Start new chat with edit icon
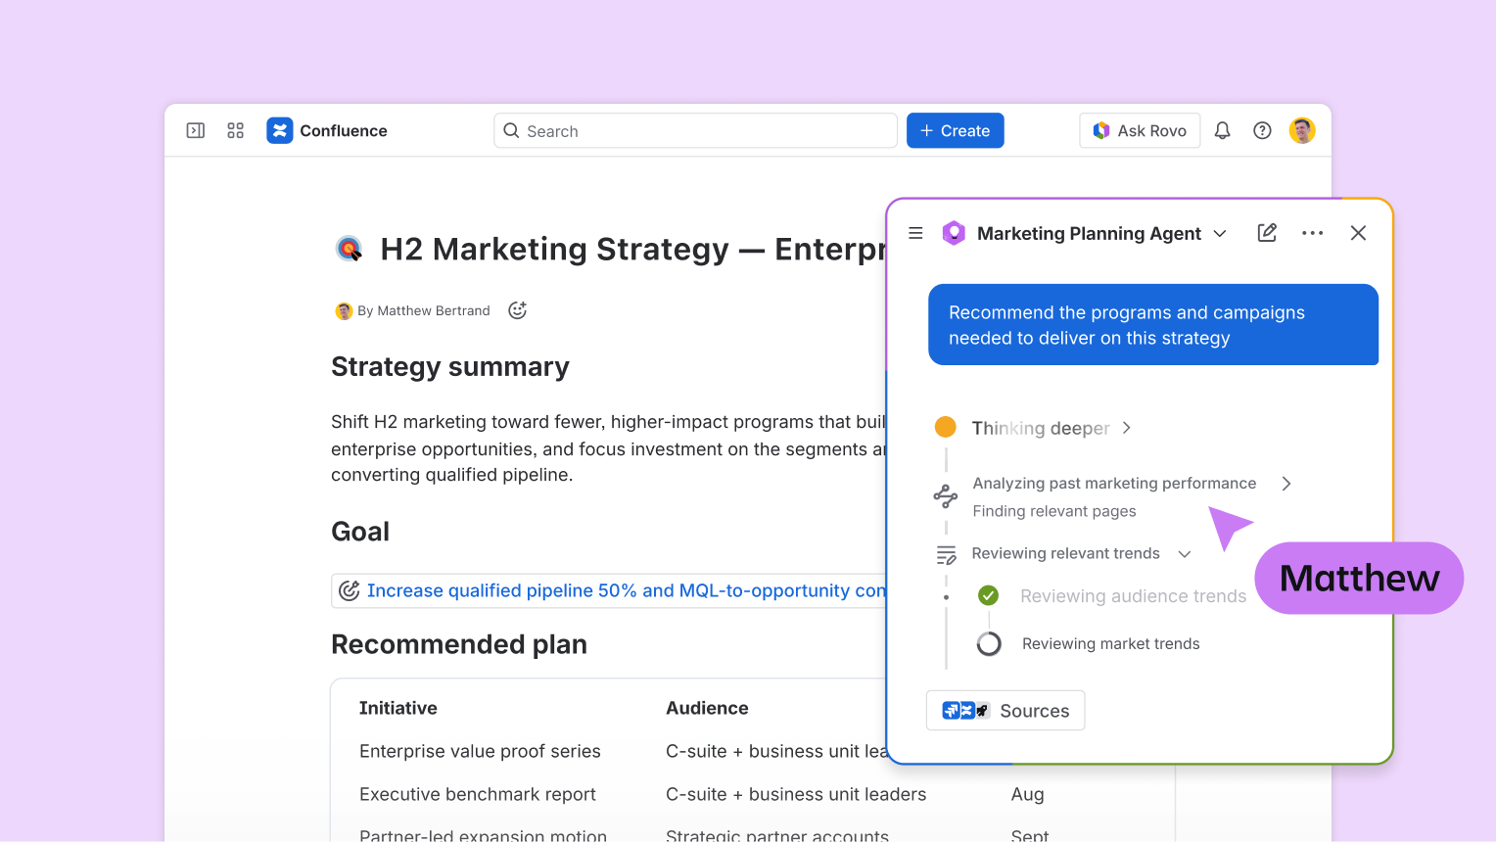 click(1267, 233)
